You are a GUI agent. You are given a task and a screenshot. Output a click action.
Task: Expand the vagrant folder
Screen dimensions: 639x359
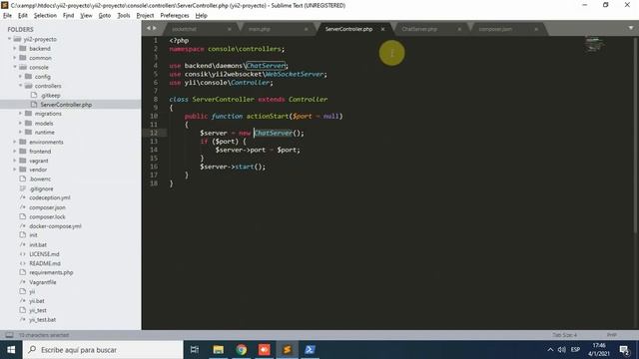[15, 161]
